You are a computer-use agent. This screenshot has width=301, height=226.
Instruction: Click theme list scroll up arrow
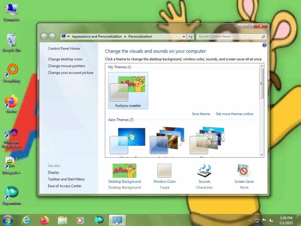click(261, 66)
